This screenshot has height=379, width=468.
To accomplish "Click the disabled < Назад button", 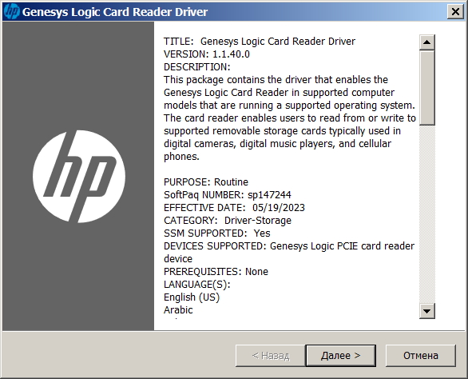I will [x=271, y=355].
